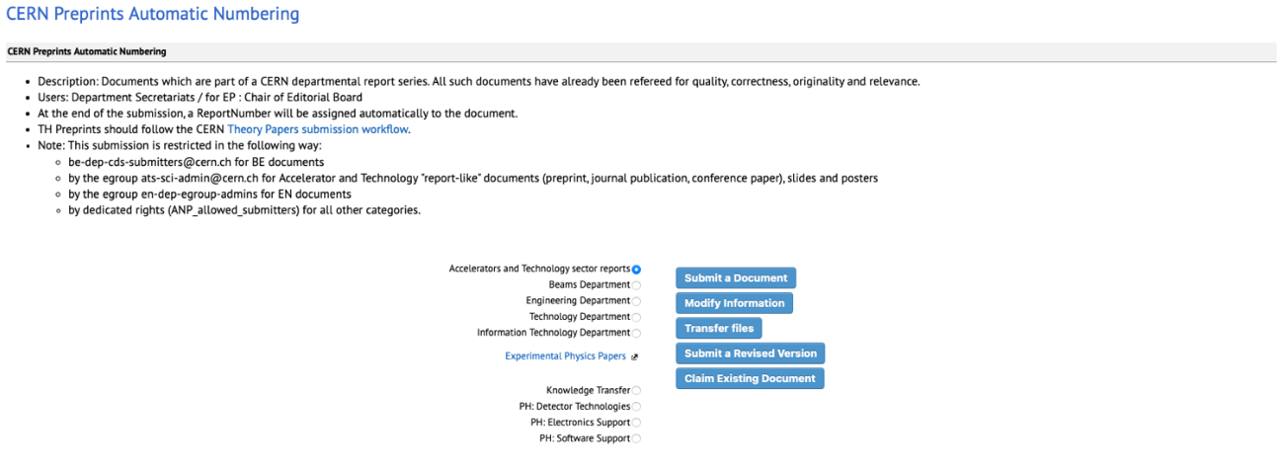The height and width of the screenshot is (468, 1281).
Task: Open the Theory Papers submission workflow link
Action: coord(318,129)
